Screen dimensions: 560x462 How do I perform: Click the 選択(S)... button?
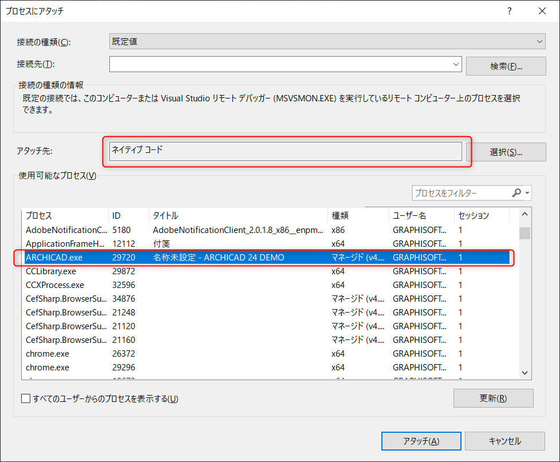506,152
